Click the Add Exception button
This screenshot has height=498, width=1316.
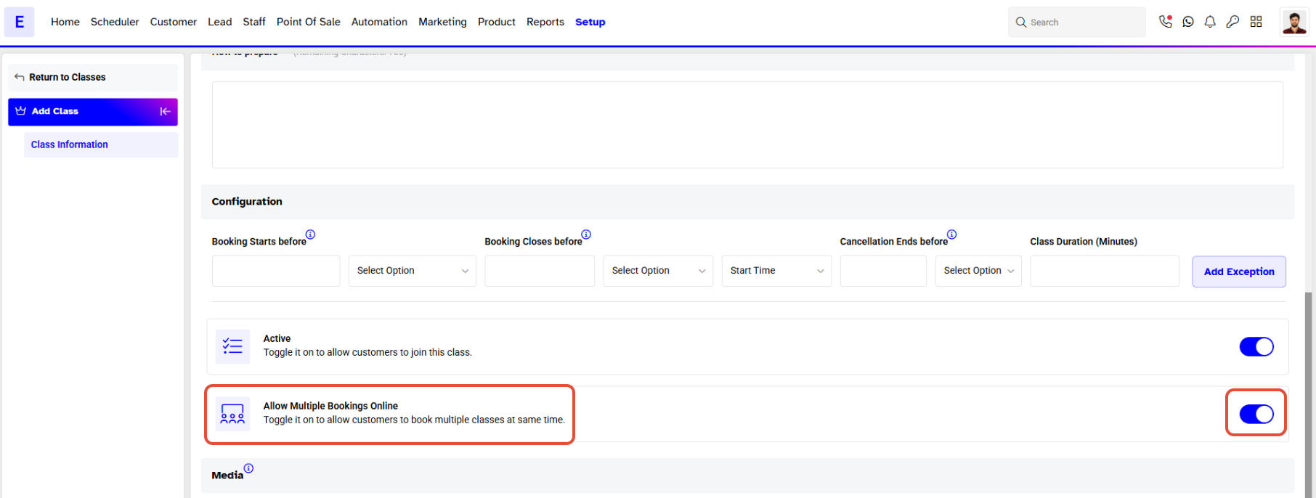tap(1239, 272)
